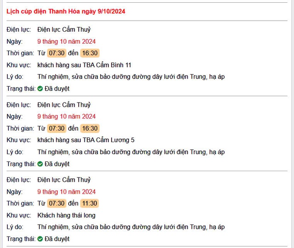Click the 07:30 start time badge in second entry

[57, 128]
